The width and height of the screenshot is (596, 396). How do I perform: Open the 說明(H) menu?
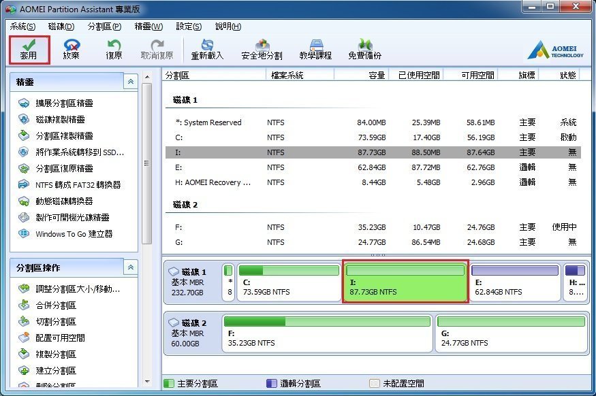point(228,27)
